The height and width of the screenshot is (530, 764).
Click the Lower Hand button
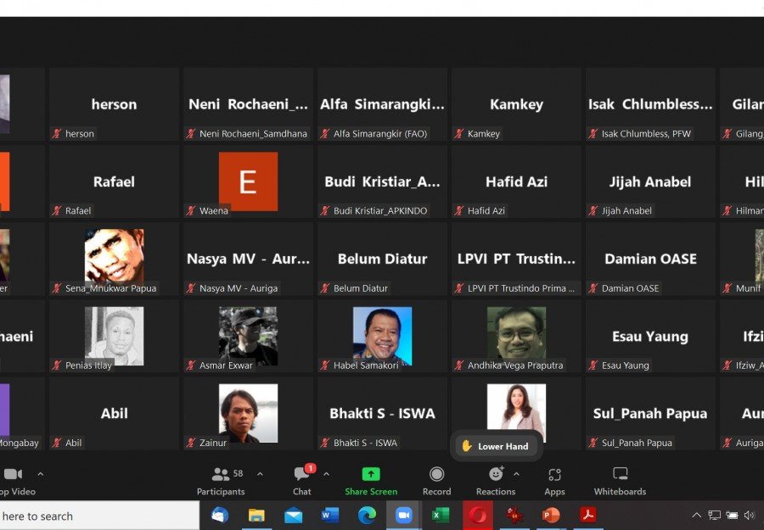click(x=495, y=446)
